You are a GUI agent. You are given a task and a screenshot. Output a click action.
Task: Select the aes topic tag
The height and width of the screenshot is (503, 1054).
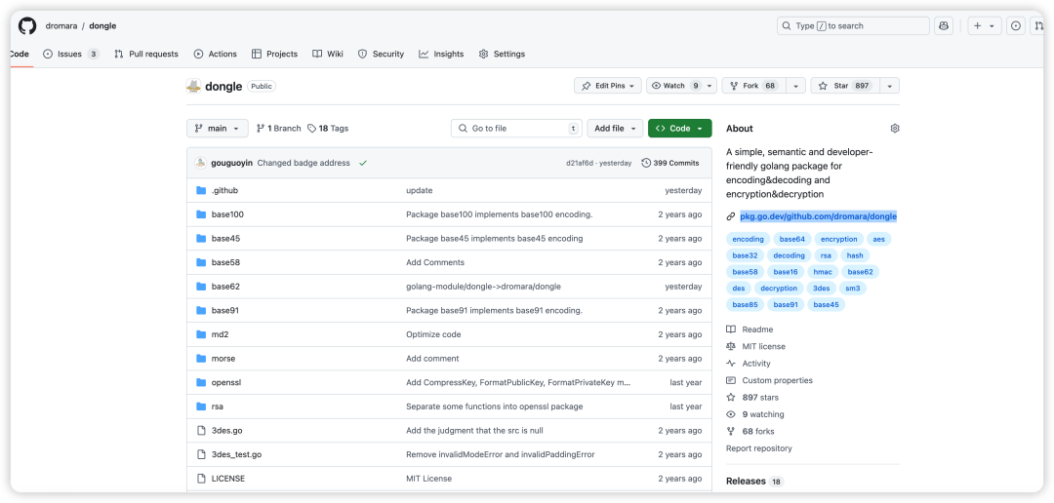(x=879, y=239)
